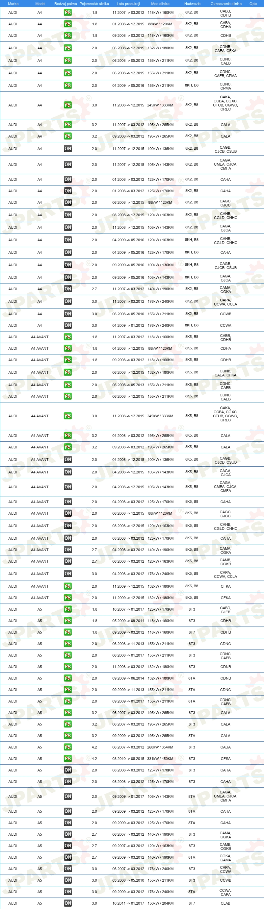
Task: Click the 03.2010 -> 08.2015 production years cell
Action: [x=128, y=759]
